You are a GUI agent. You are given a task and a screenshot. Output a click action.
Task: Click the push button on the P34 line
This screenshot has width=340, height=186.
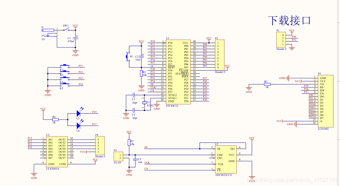65,85
